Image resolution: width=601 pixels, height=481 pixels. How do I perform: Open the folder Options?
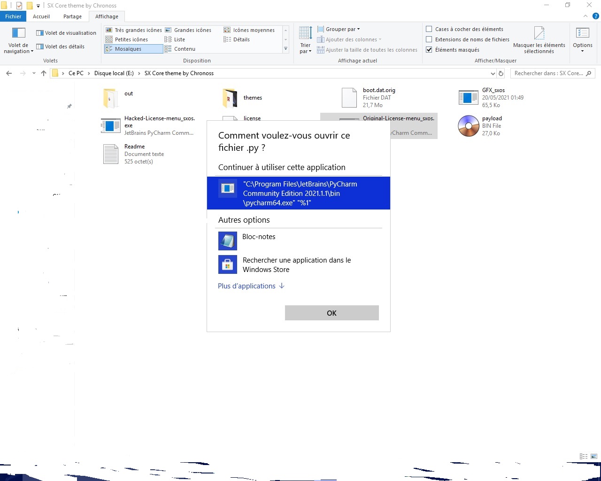tap(583, 40)
